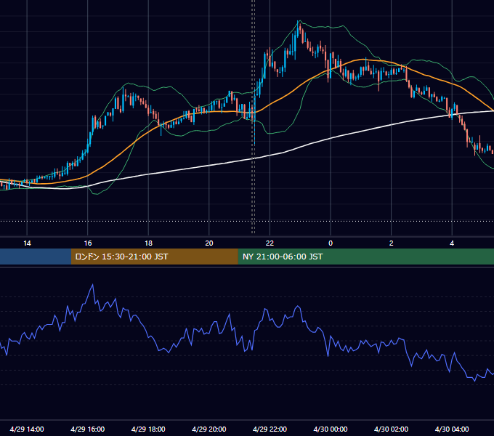Click the 4/30 04:00 date label
The width and height of the screenshot is (494, 436).
(452, 429)
